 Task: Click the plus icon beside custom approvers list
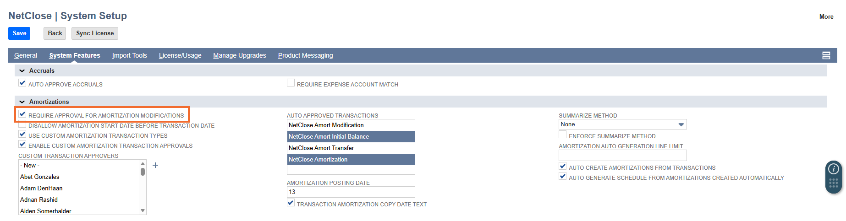pos(155,165)
